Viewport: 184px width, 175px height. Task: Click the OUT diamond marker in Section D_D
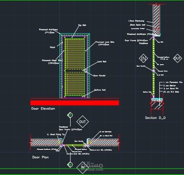tap(177, 58)
